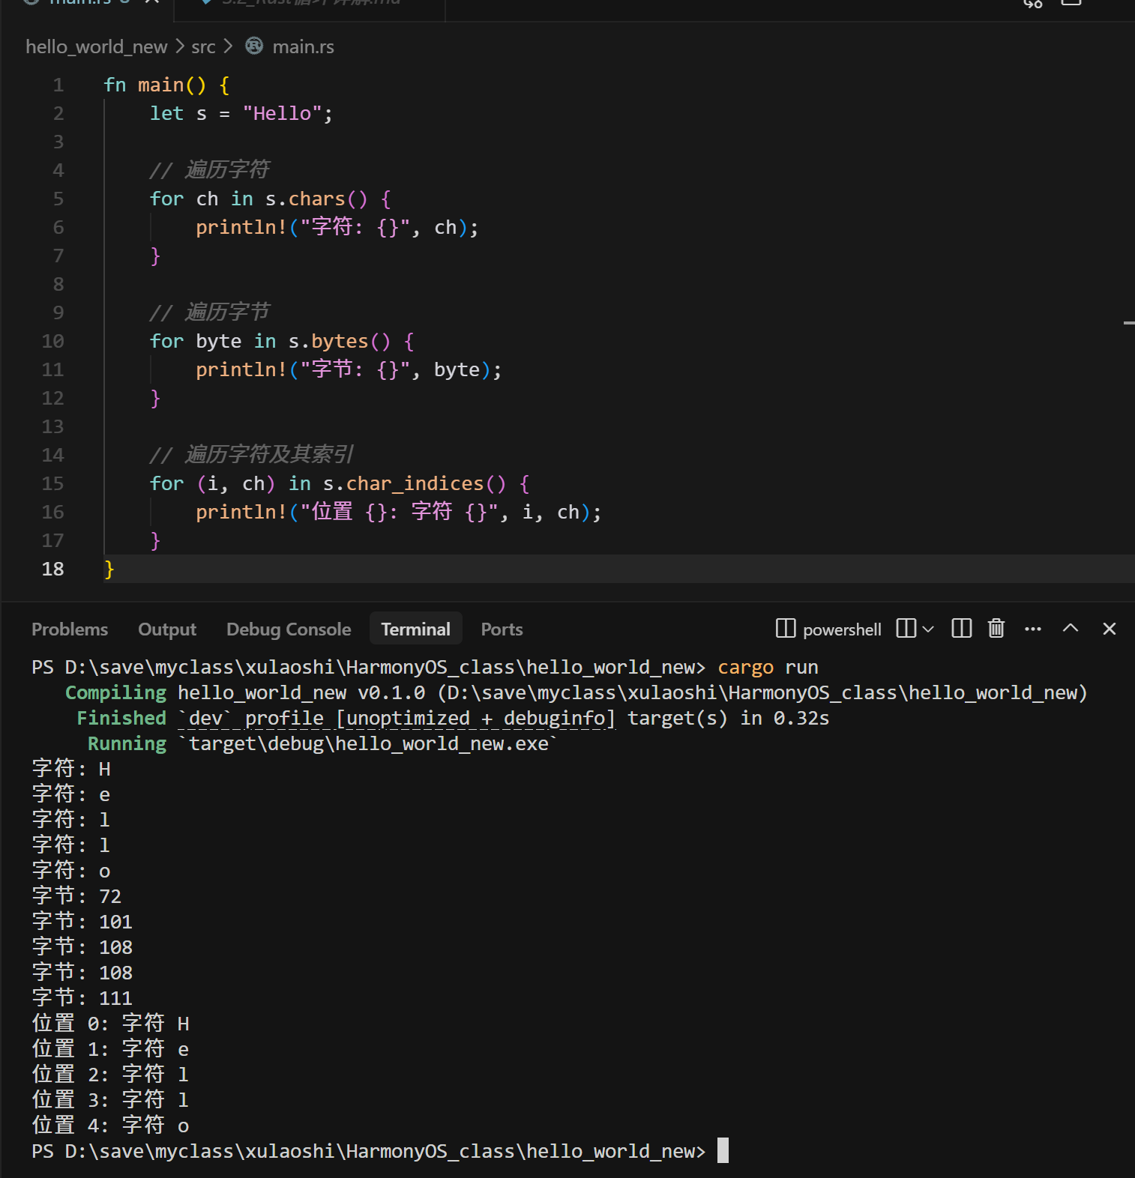Viewport: 1135px width, 1178px height.
Task: Click the "fn main()" declaration
Action: pyautogui.click(x=154, y=85)
